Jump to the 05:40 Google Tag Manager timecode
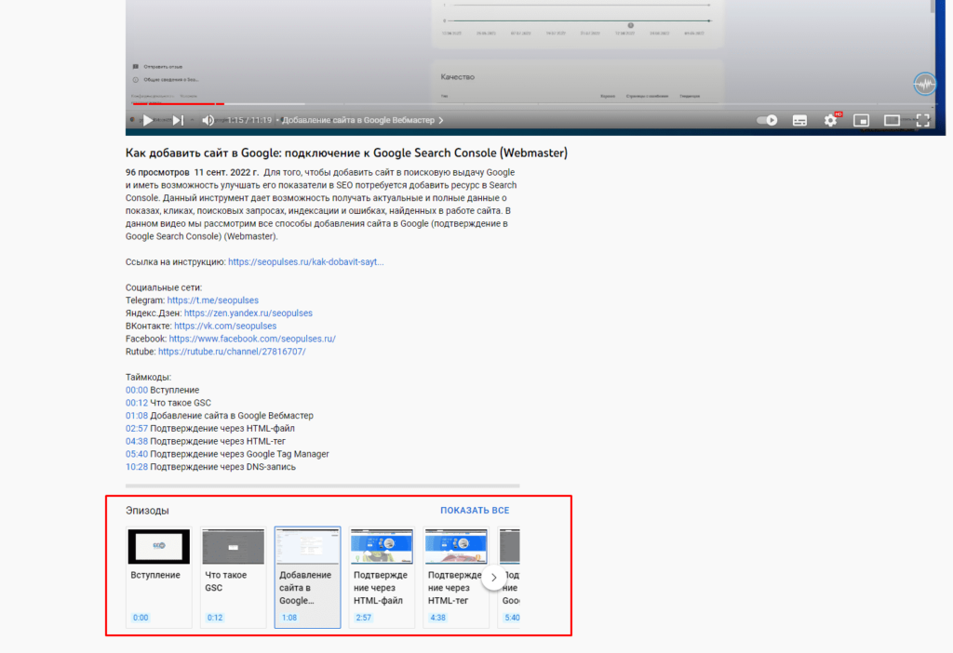The height and width of the screenshot is (653, 953). click(x=137, y=454)
